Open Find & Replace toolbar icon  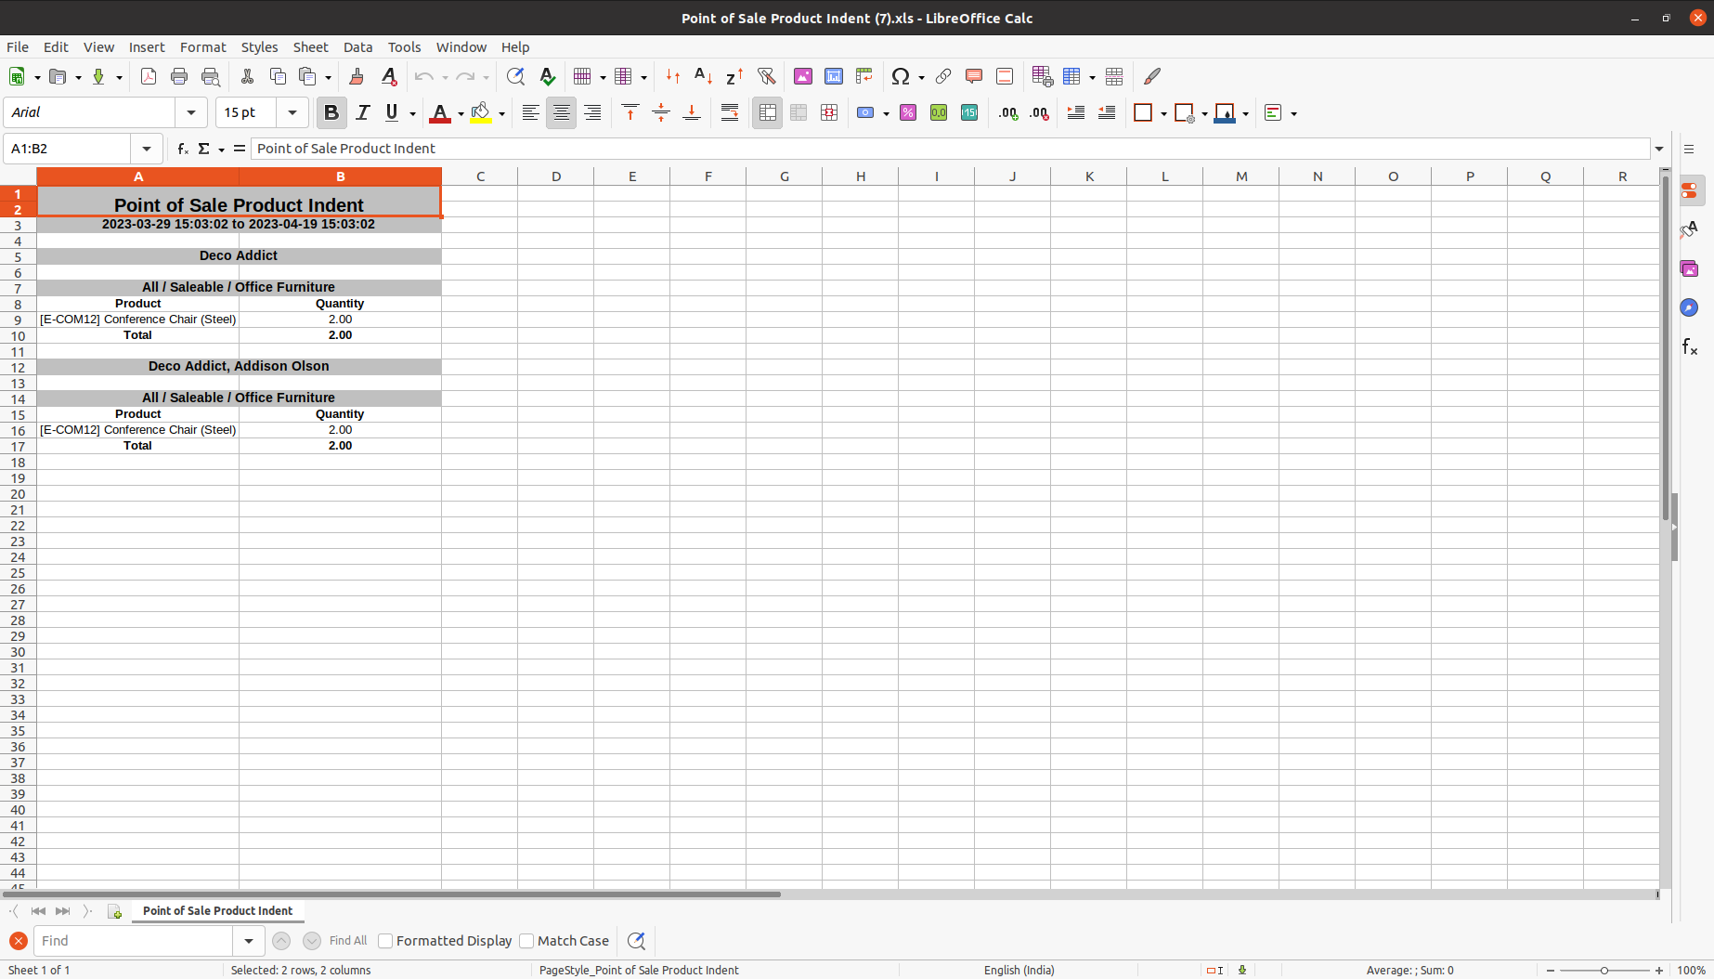(515, 77)
